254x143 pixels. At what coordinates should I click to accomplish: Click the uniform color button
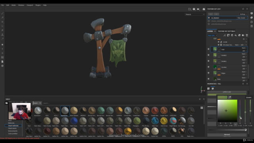click(227, 92)
